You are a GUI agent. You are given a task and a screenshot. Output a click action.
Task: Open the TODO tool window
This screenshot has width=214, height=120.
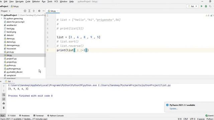click(12, 116)
